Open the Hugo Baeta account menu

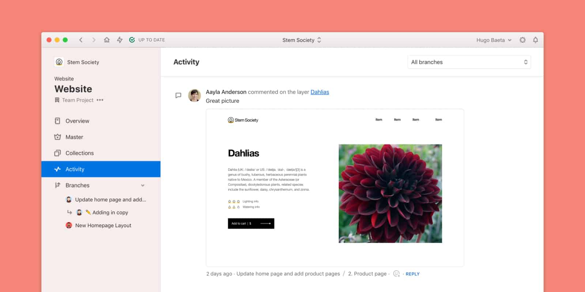pyautogui.click(x=494, y=40)
